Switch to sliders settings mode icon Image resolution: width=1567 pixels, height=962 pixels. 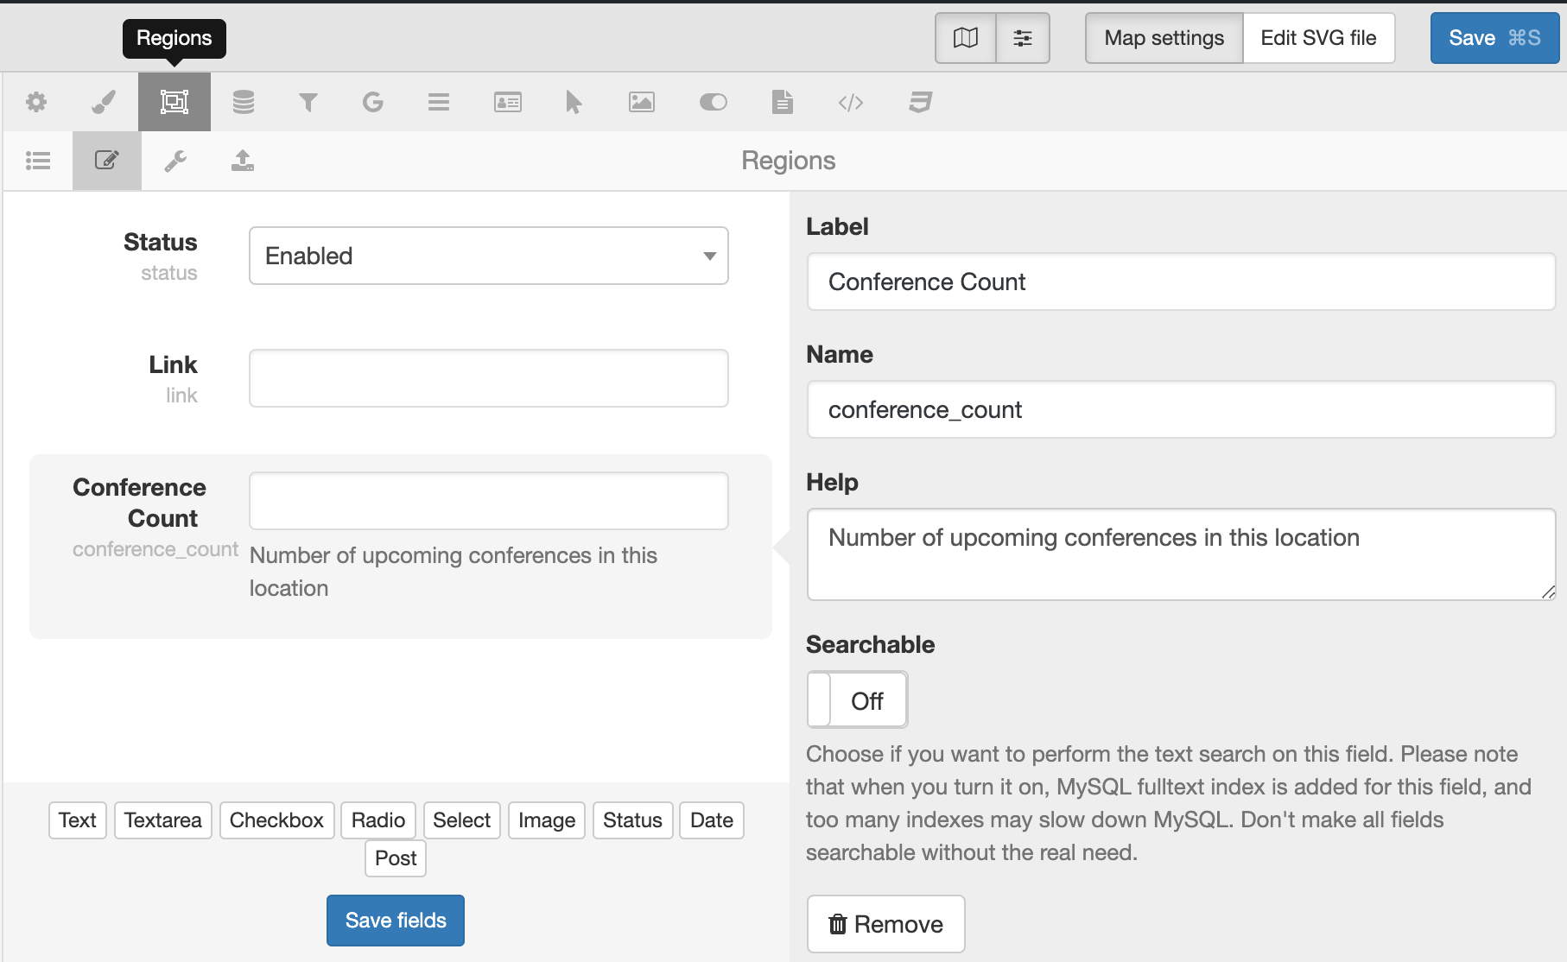click(1023, 38)
